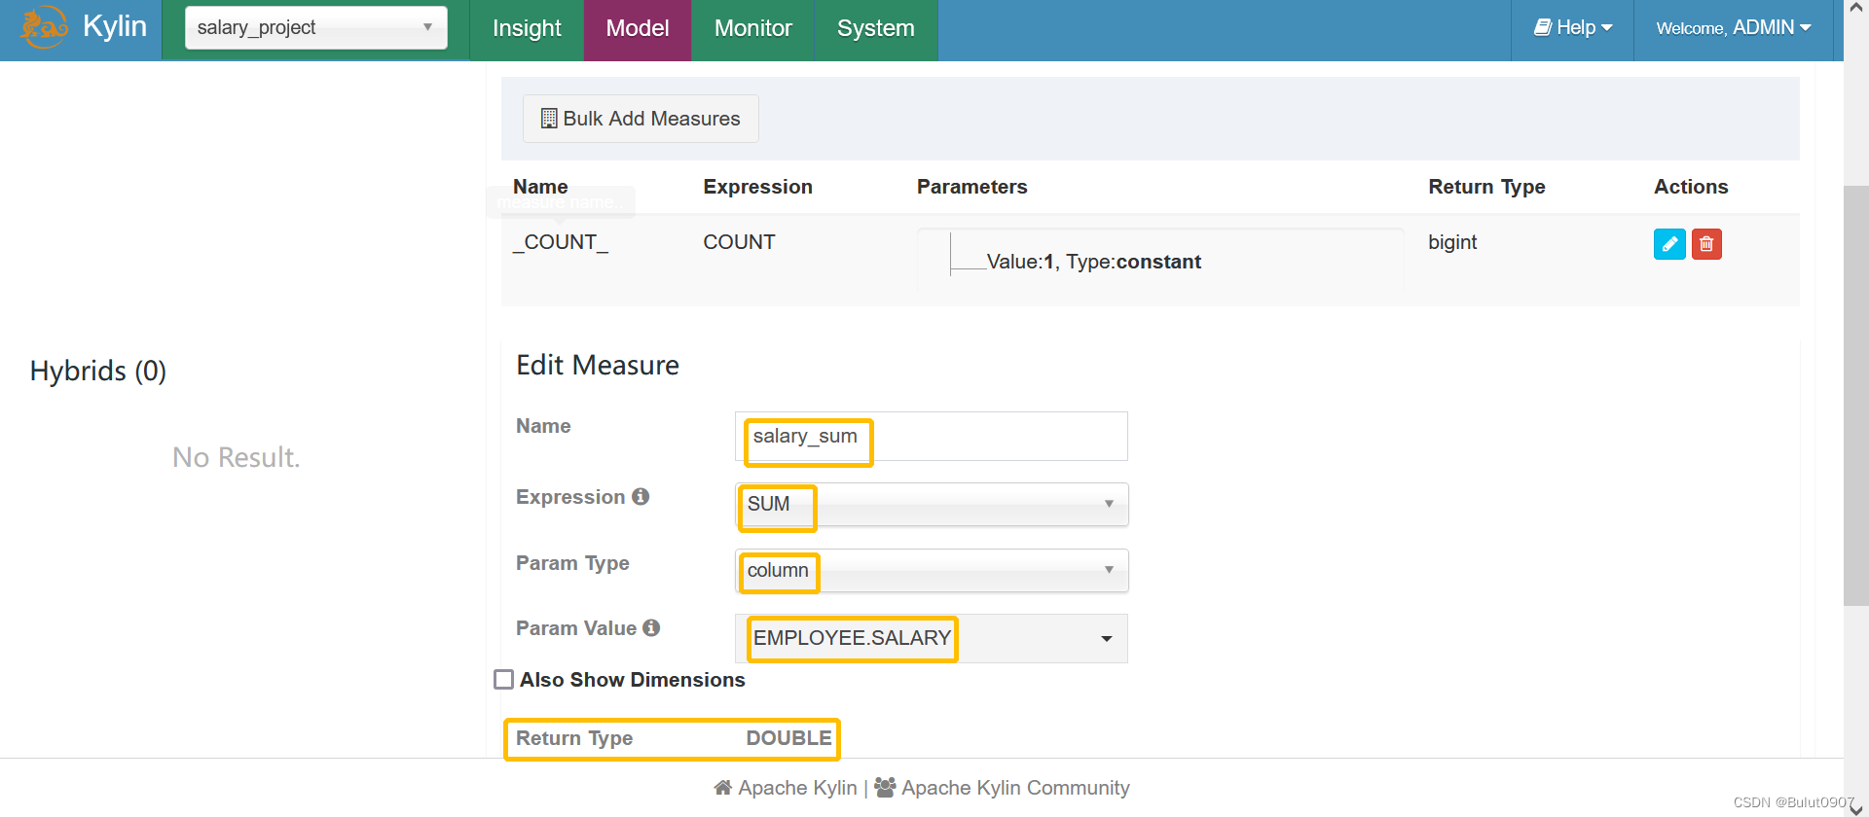
Task: Click the Return Type column header
Action: click(x=1486, y=187)
